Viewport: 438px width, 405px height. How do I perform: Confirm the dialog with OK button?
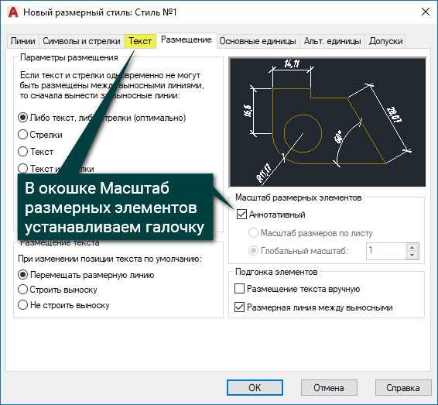click(x=255, y=388)
